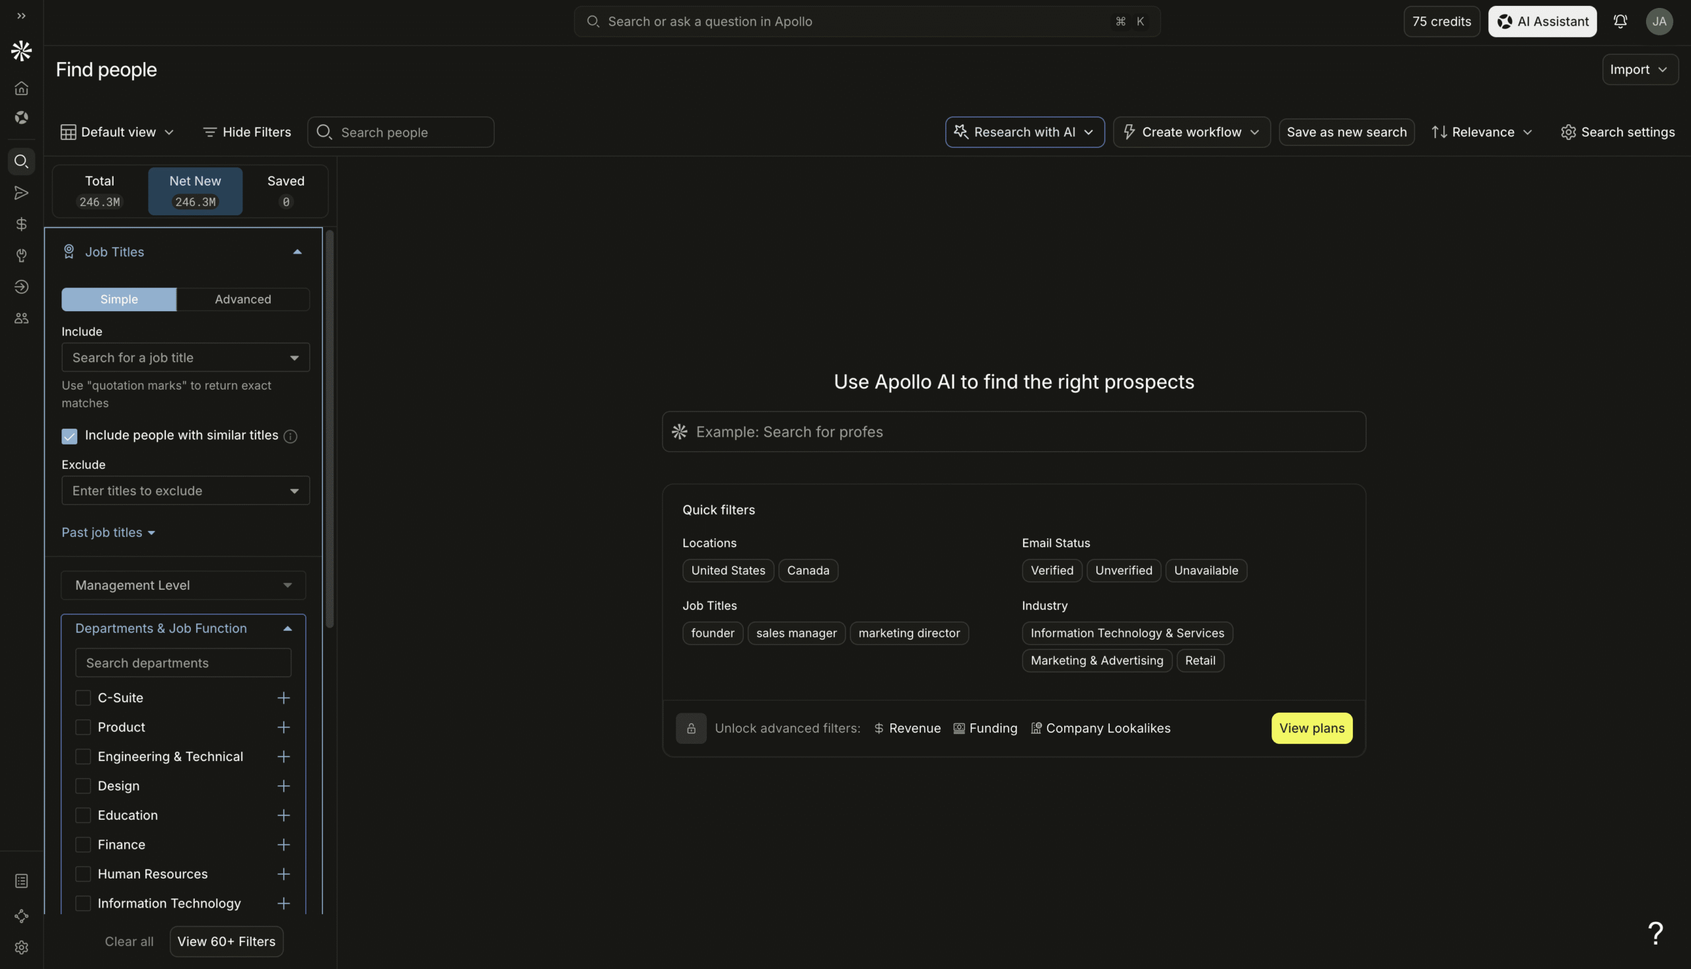Check the Information Technology checkbox
The image size is (1691, 969).
[x=83, y=903]
